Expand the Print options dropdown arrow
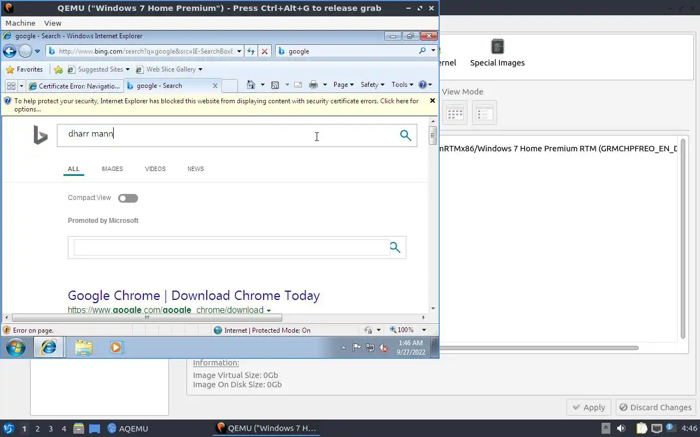The width and height of the screenshot is (700, 437). (325, 85)
